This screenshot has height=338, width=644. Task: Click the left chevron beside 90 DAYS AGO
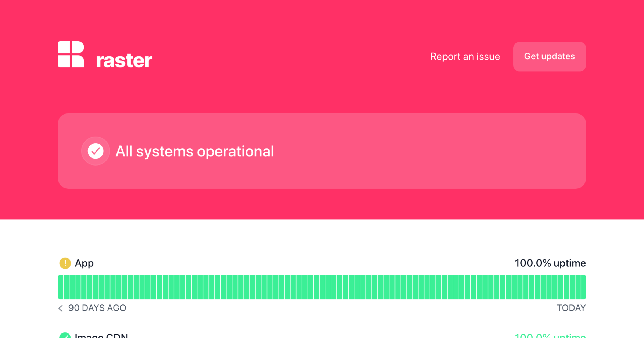click(61, 308)
